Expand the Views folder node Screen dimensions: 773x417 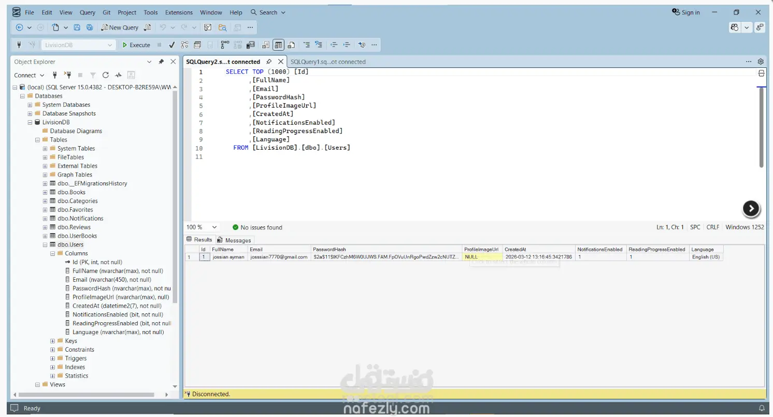click(x=37, y=384)
